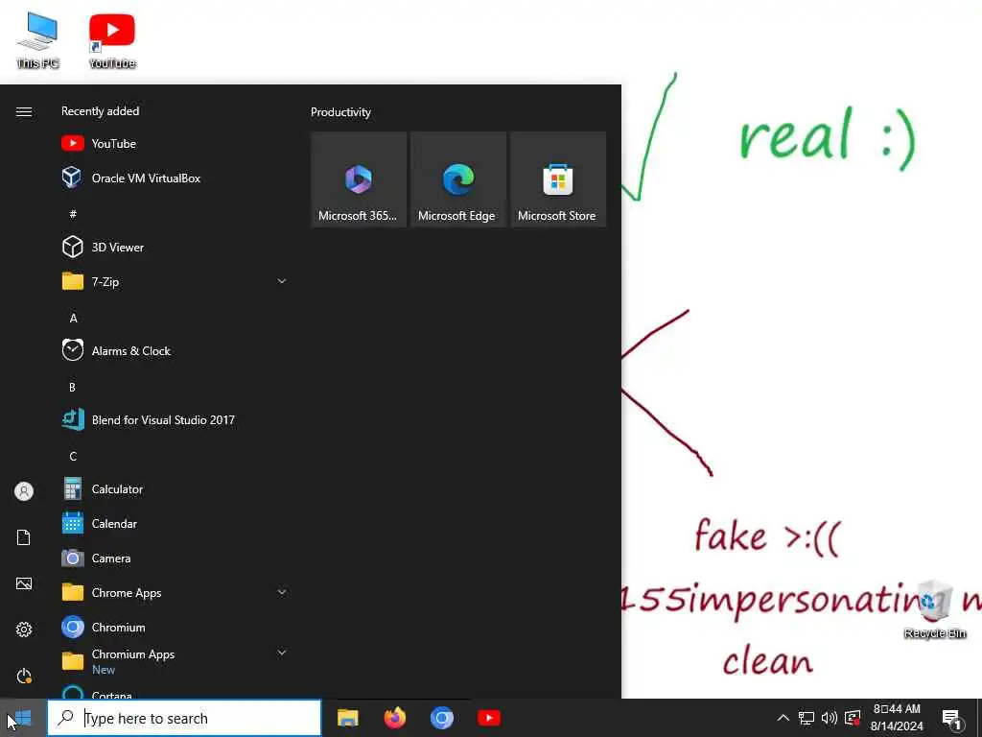Open the user account menu
Screen dimensions: 982x737
(x=24, y=491)
